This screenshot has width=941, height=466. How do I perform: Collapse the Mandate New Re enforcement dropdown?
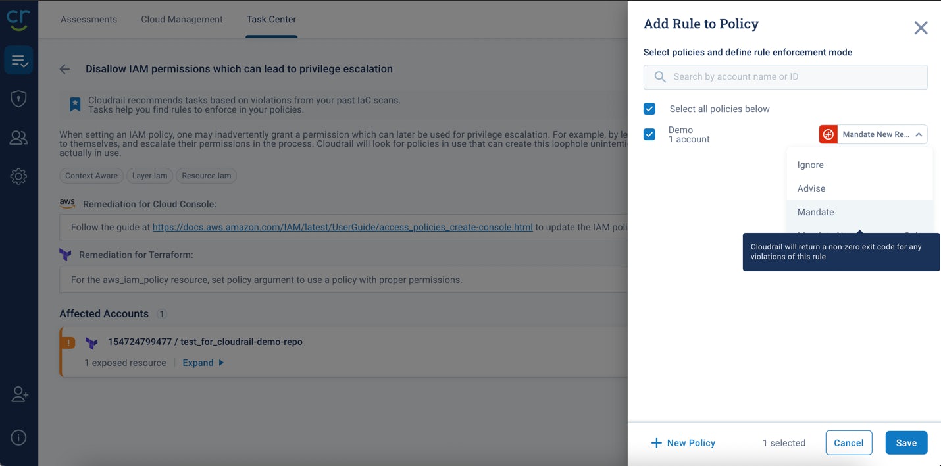click(x=918, y=134)
